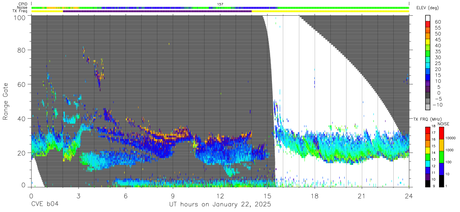Click the UT hour 18 tick label
Viewport: 460px width, 212px height.
coord(315,196)
